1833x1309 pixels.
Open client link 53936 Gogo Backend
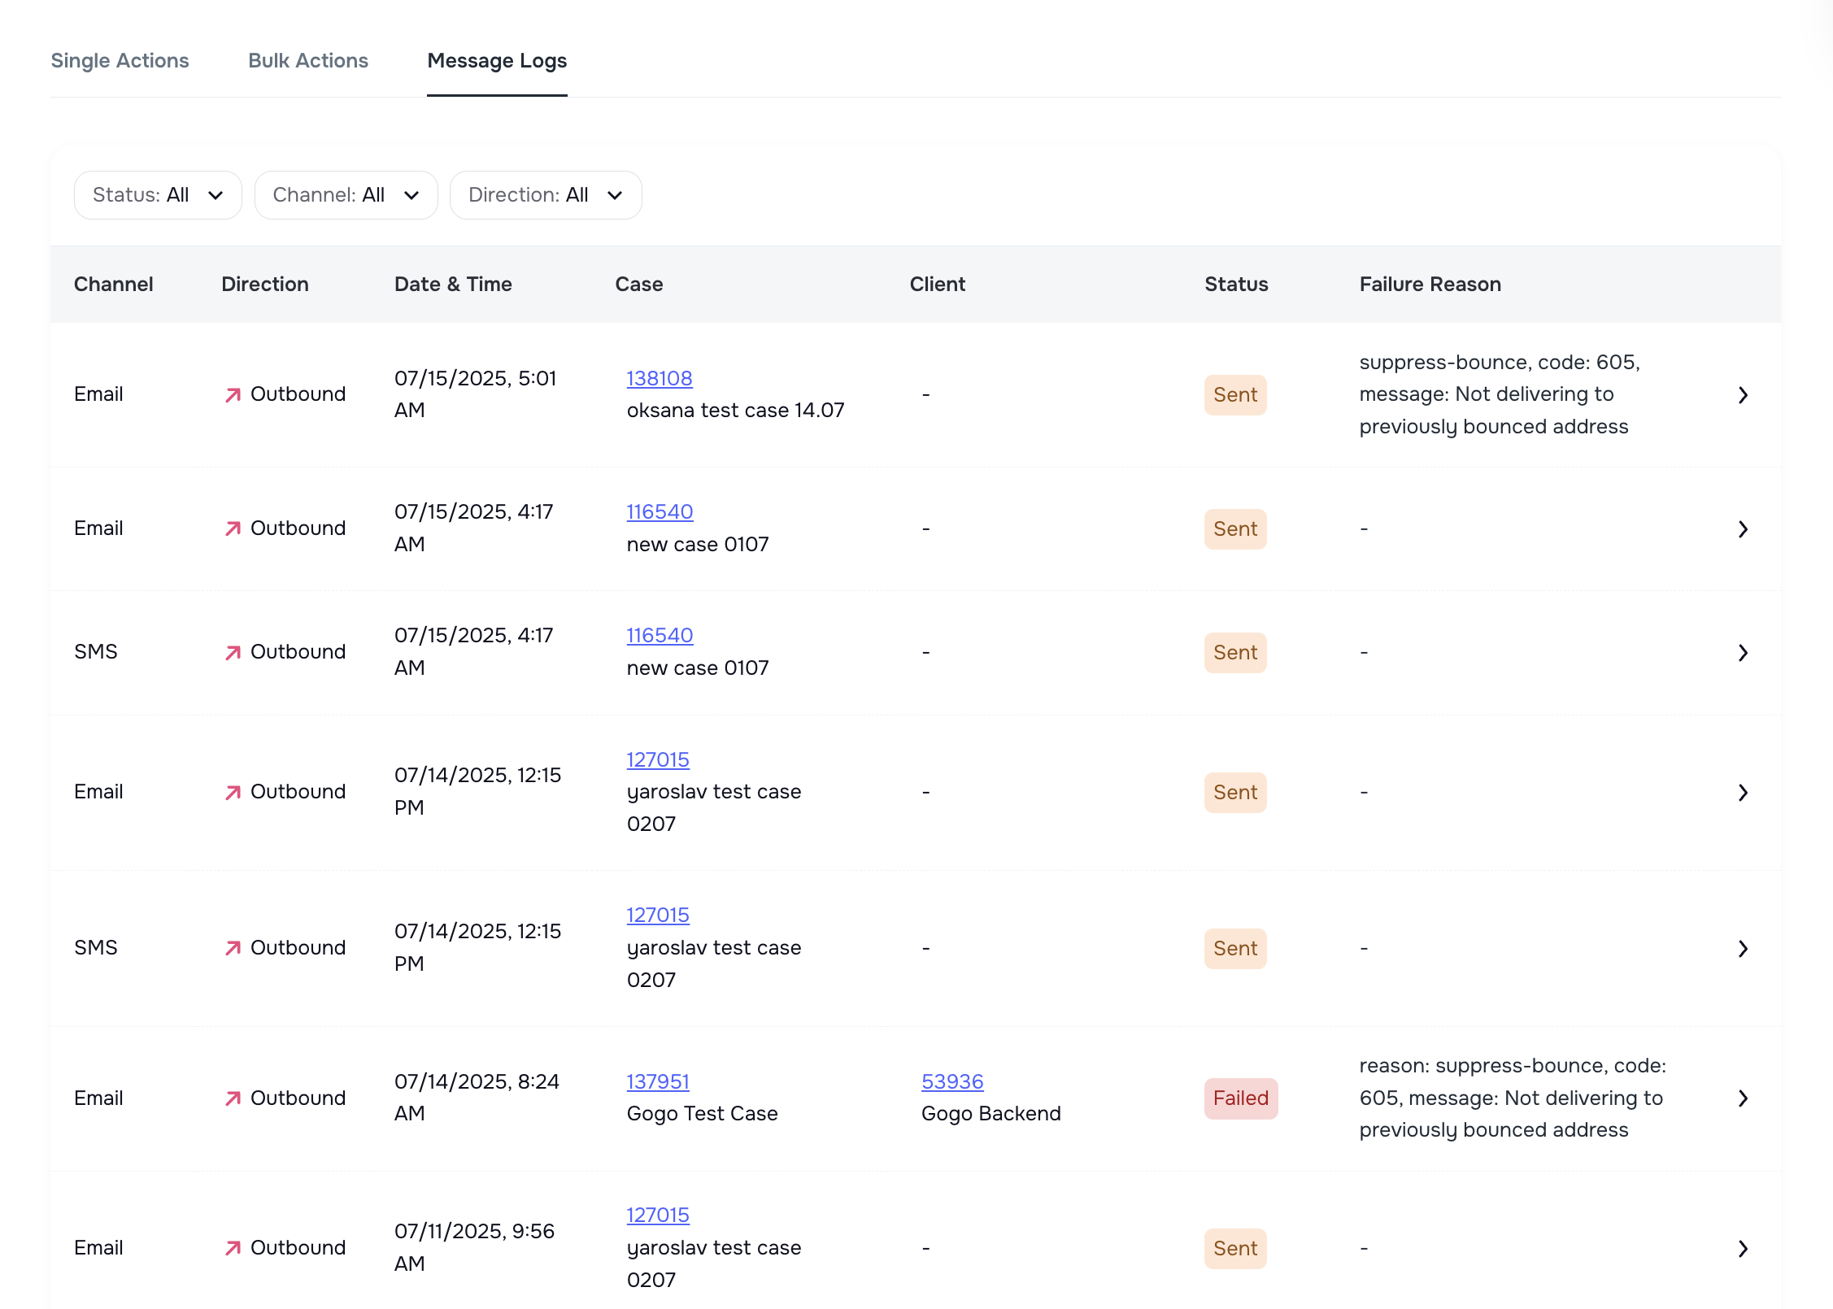point(952,1081)
